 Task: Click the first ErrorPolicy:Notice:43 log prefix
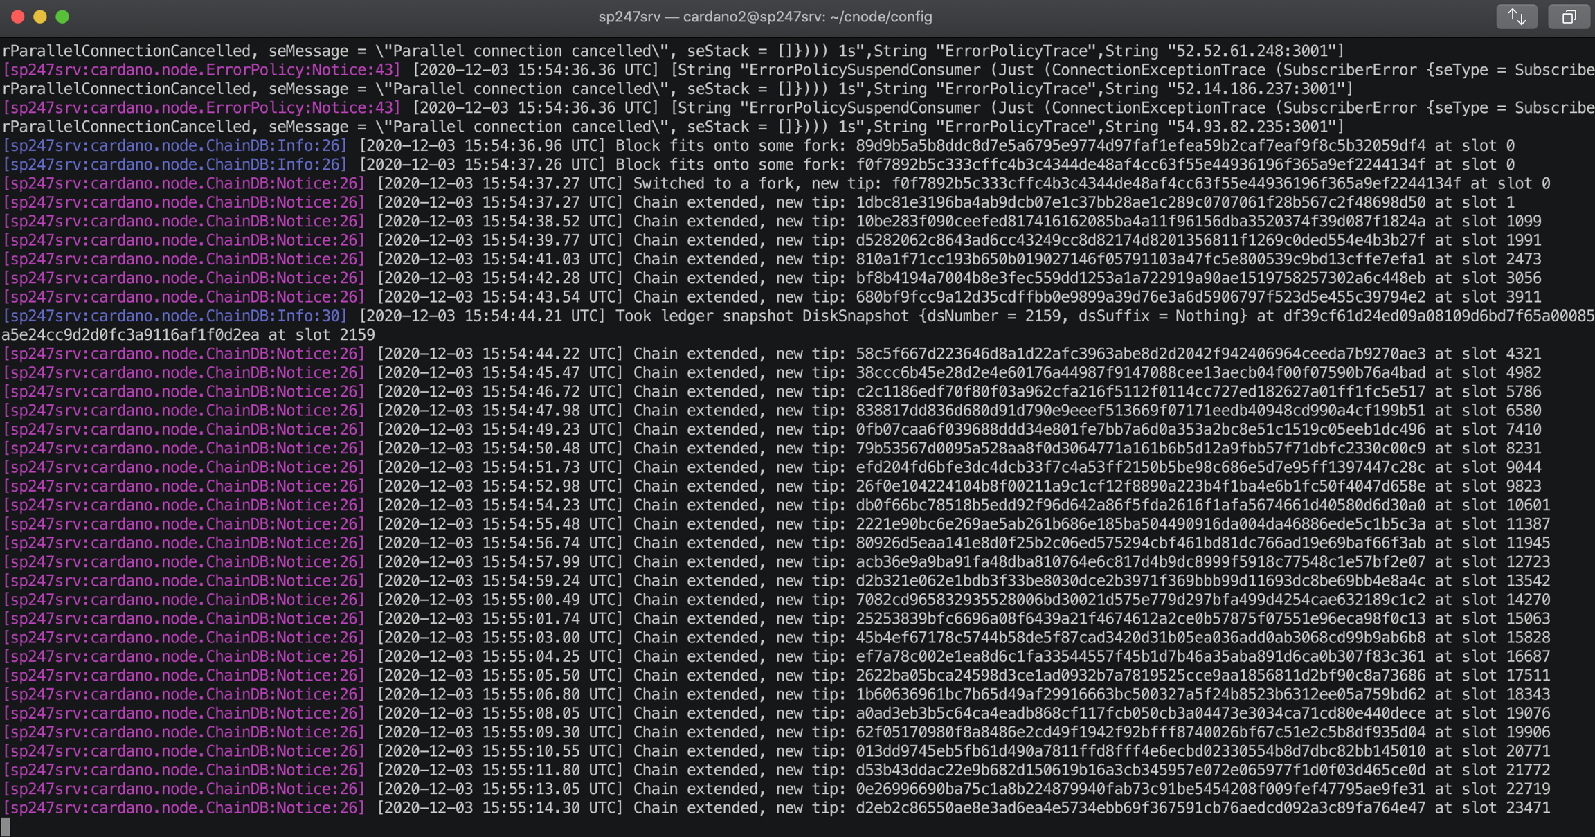click(x=201, y=70)
